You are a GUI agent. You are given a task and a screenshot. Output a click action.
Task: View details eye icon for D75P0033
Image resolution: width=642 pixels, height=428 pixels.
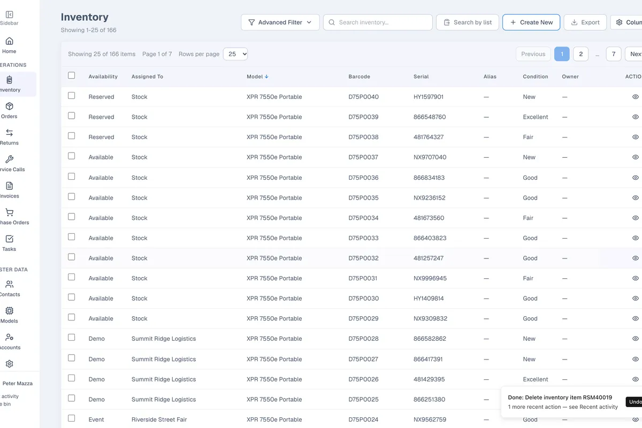tap(636, 238)
